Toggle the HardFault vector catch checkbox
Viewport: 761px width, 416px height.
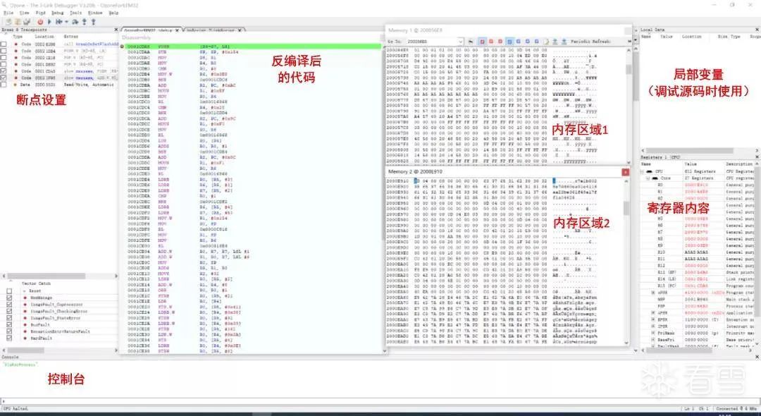9,338
